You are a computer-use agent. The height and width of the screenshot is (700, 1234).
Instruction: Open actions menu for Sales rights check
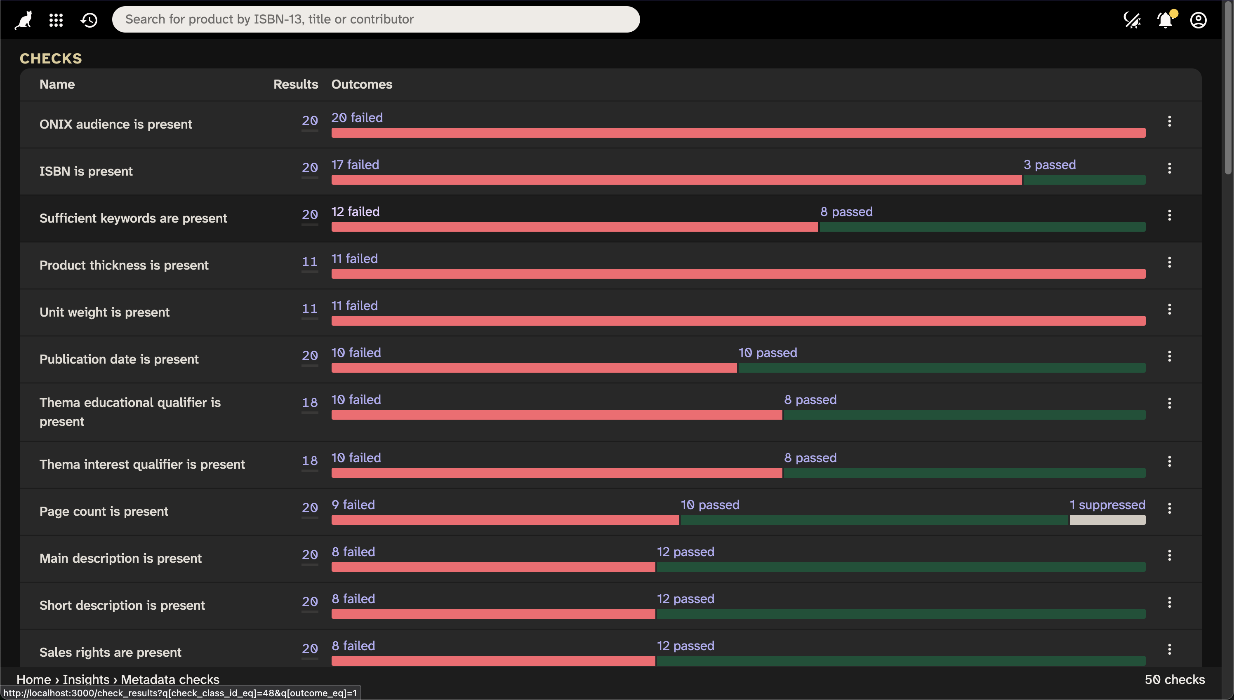(1169, 649)
